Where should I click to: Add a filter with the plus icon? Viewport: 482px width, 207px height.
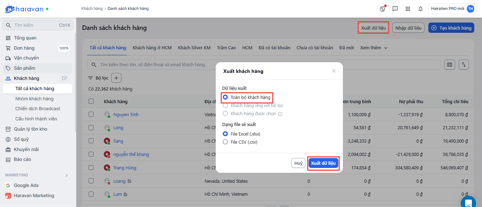[117, 78]
